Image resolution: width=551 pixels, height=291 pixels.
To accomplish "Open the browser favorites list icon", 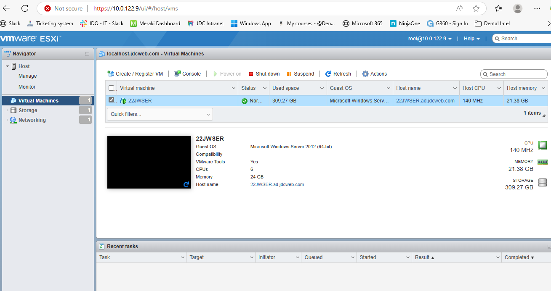I will pos(499,8).
